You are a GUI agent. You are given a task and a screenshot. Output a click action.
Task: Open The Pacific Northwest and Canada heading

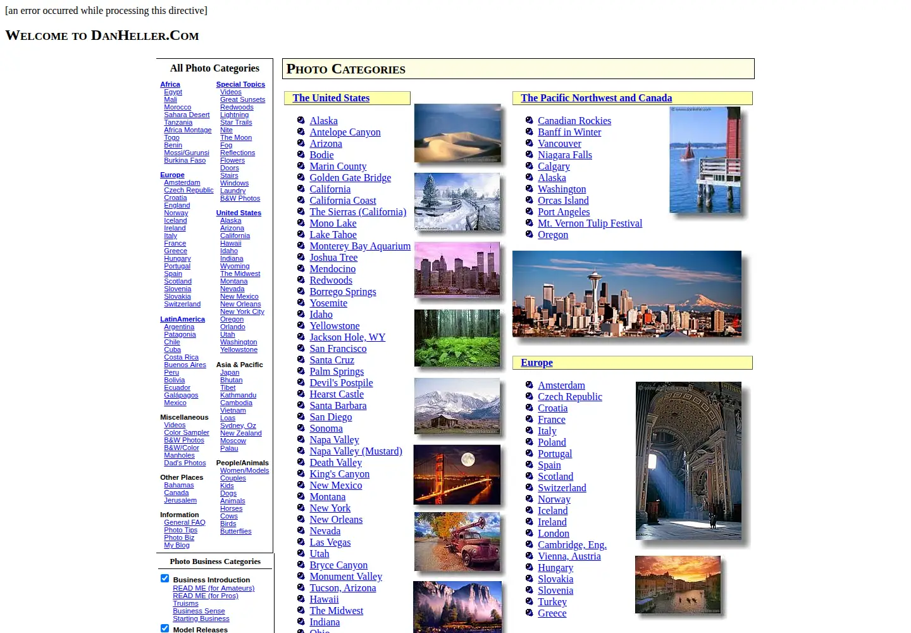coord(596,97)
